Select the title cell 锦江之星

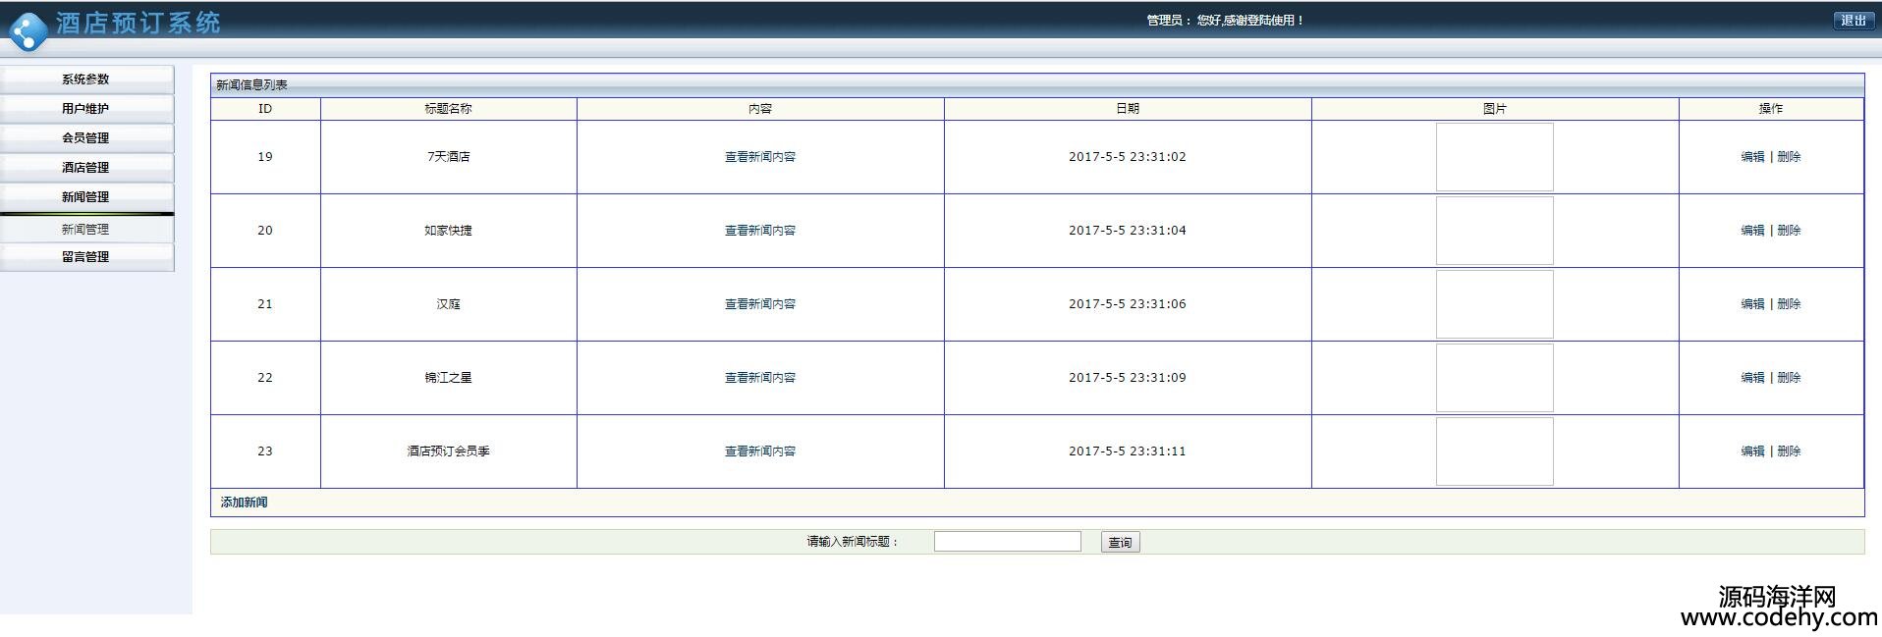(x=448, y=378)
